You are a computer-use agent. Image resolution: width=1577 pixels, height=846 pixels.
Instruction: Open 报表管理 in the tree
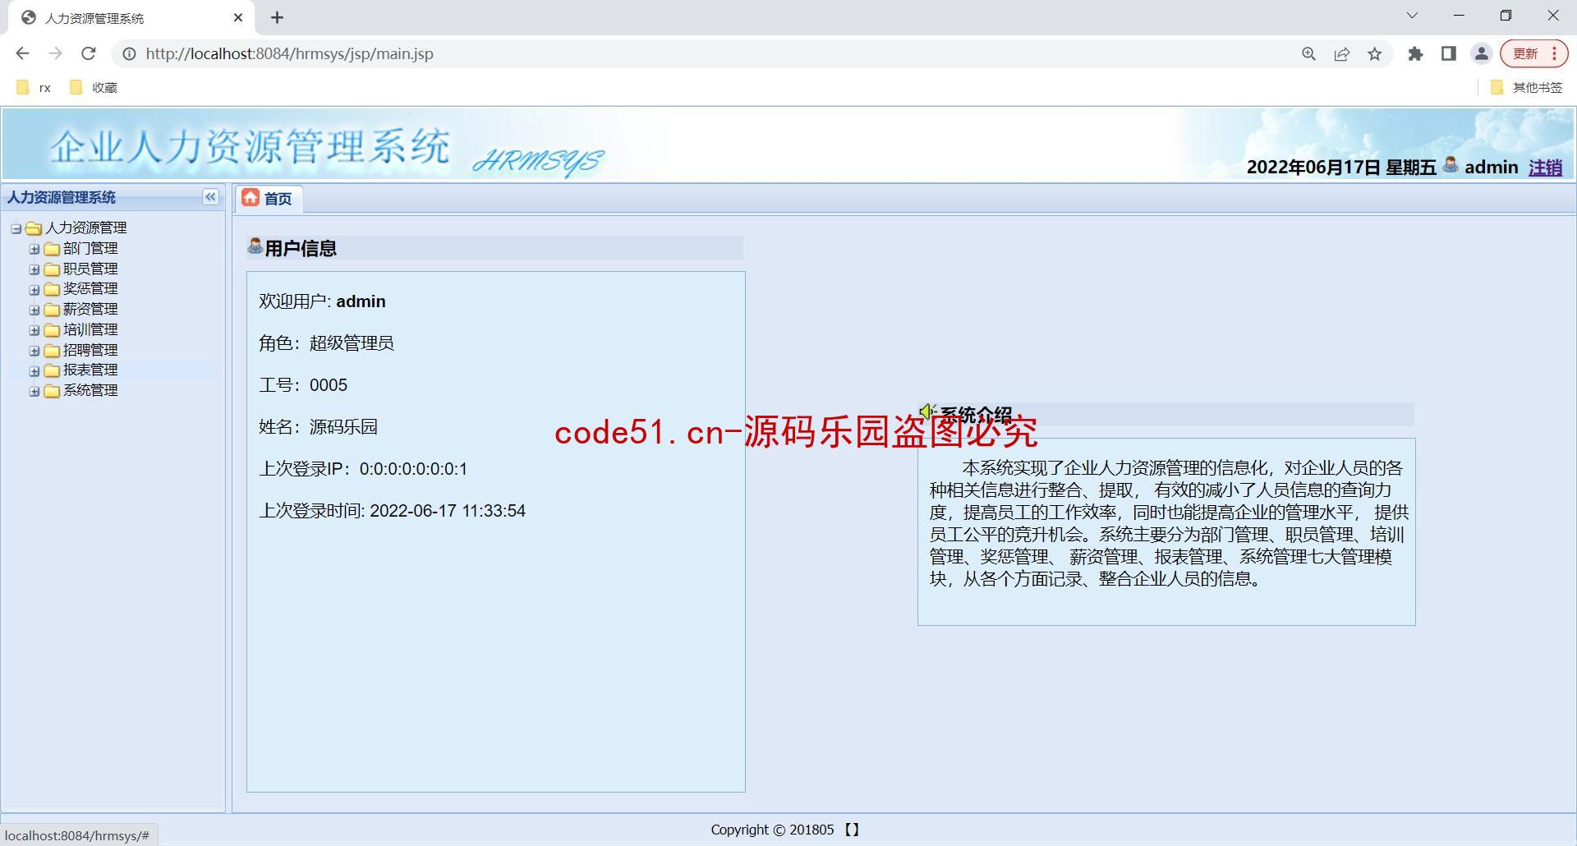pyautogui.click(x=90, y=370)
